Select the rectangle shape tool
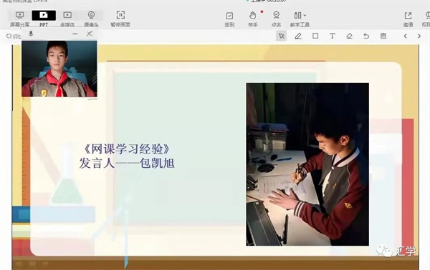430x270 pixels. click(315, 36)
